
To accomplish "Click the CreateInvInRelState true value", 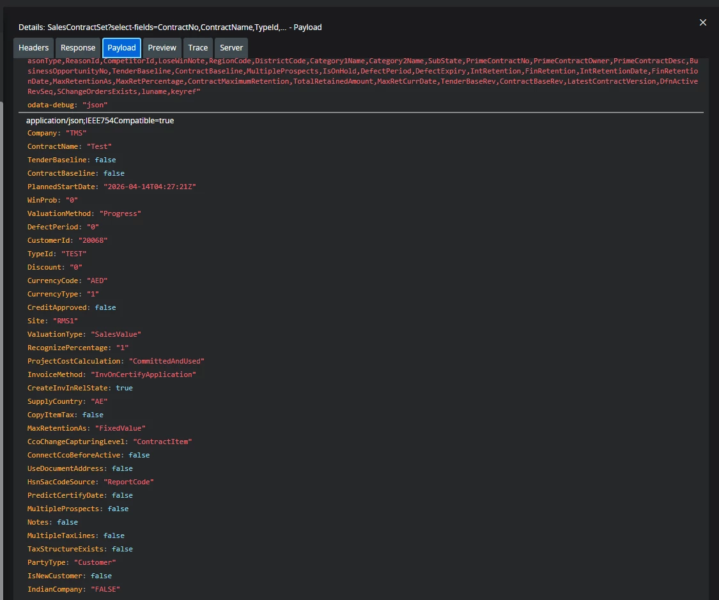I will point(124,388).
